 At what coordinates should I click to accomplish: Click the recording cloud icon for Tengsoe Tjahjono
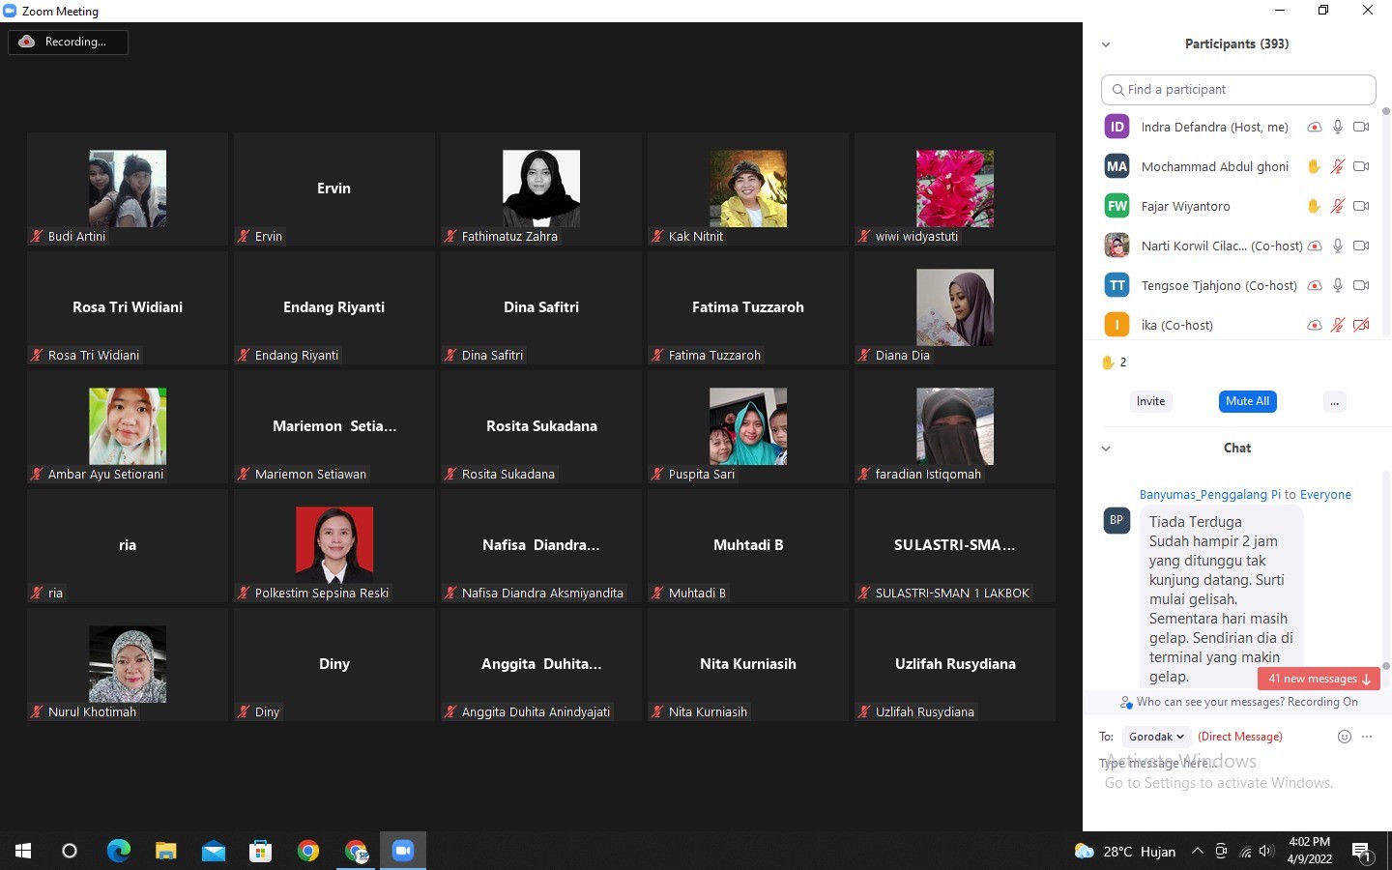point(1315,285)
